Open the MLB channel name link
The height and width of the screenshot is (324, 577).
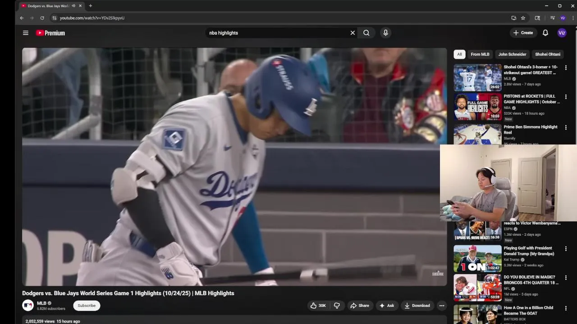pyautogui.click(x=41, y=303)
